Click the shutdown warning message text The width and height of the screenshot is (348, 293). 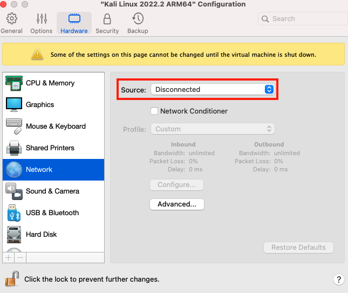pyautogui.click(x=183, y=55)
